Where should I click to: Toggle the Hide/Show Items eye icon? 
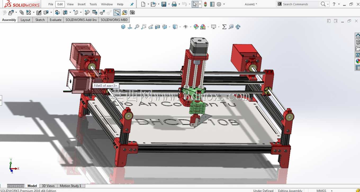[186, 27]
